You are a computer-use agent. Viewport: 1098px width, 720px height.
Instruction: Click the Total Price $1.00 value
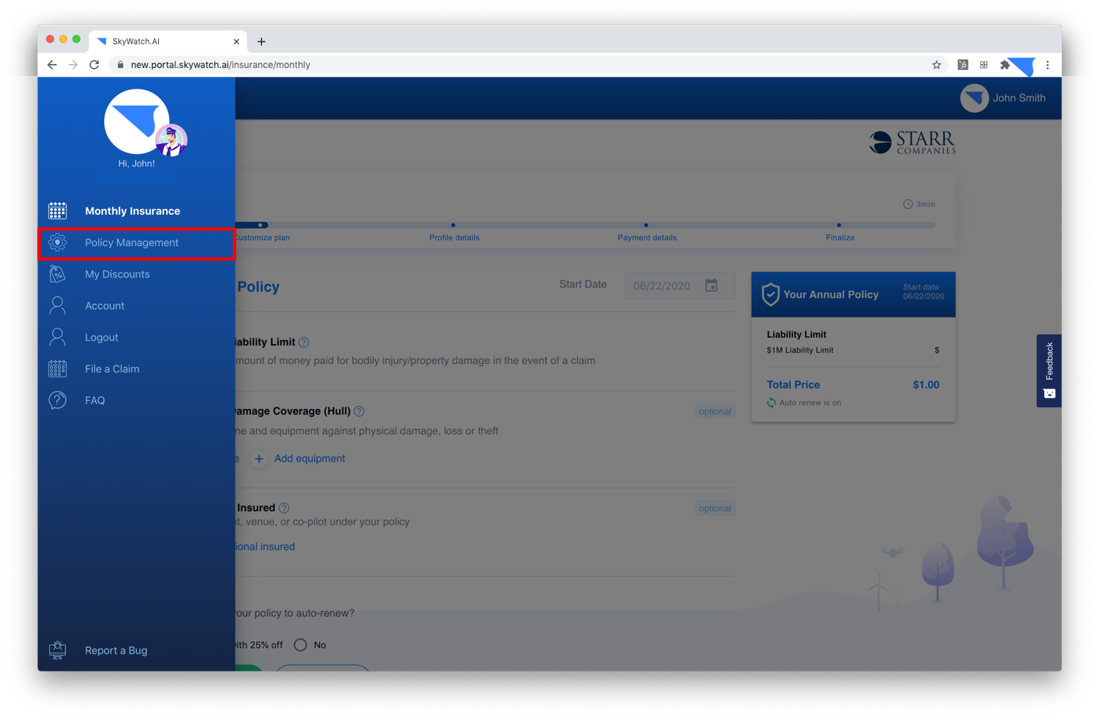coord(926,385)
